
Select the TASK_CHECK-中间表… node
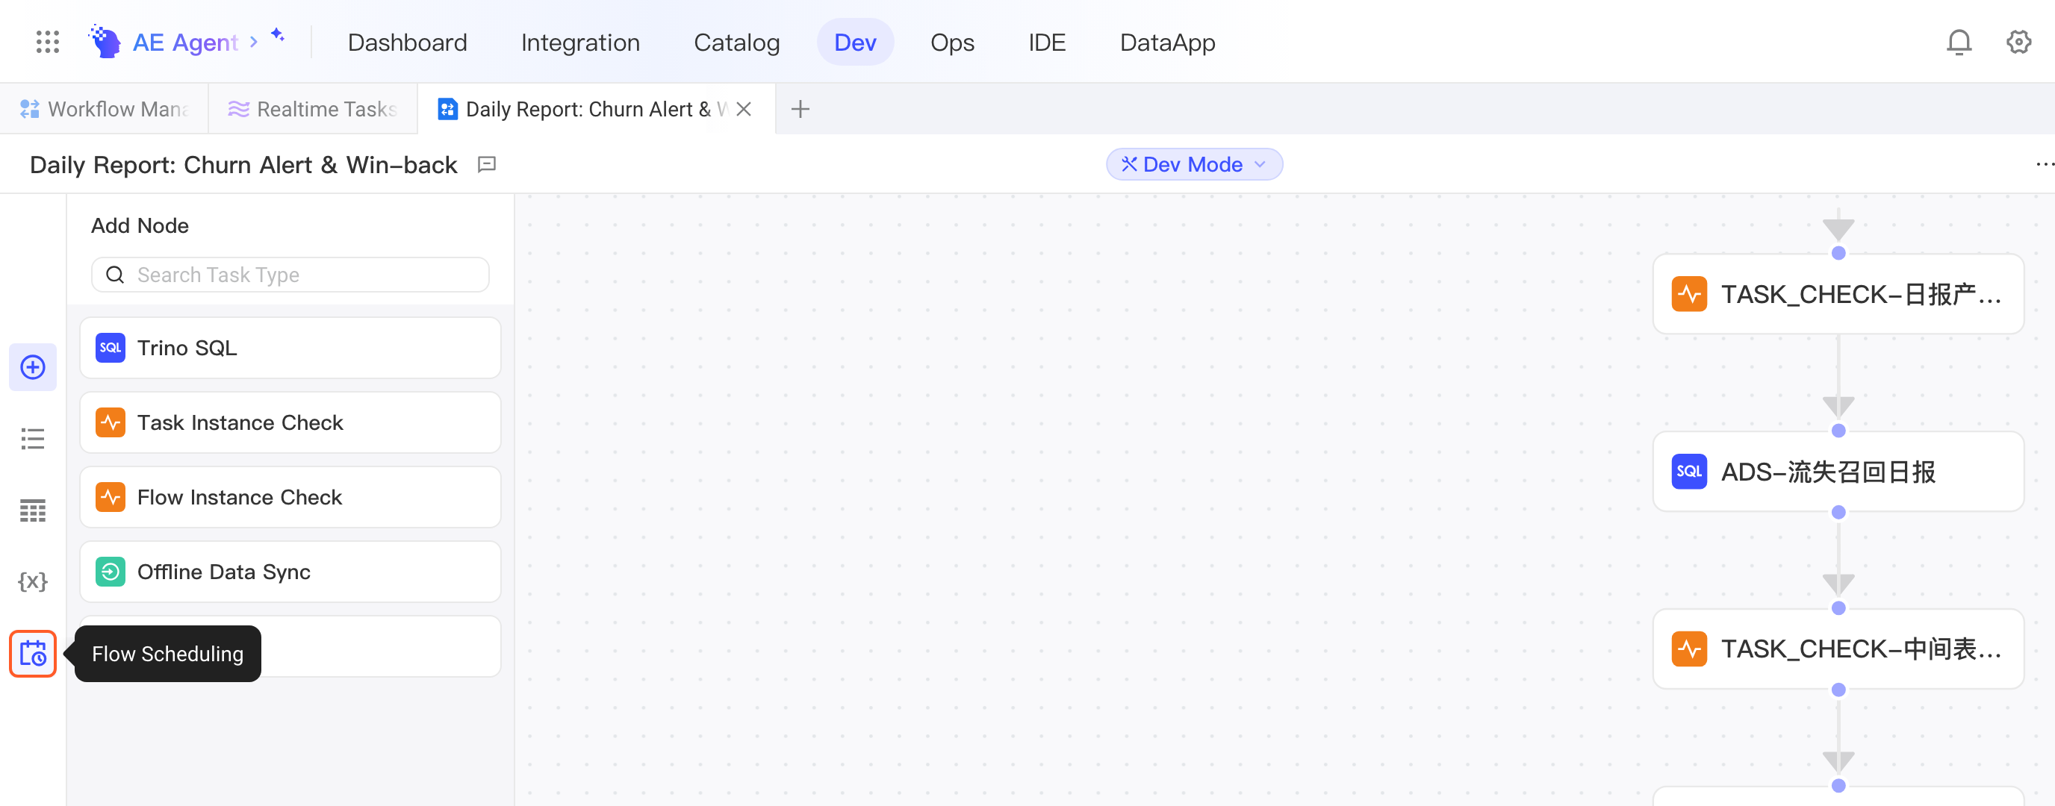click(1838, 650)
